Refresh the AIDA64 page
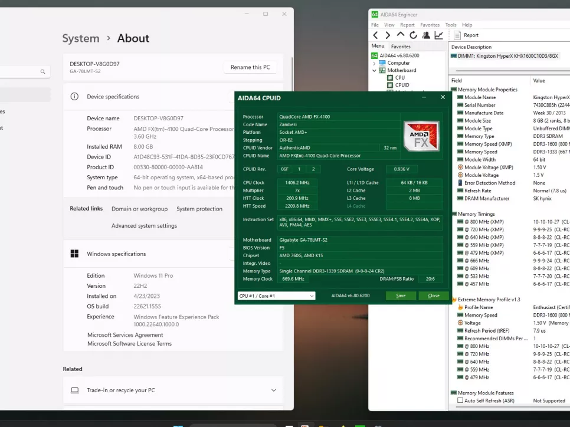Viewport: 570px width, 427px height. coord(413,35)
